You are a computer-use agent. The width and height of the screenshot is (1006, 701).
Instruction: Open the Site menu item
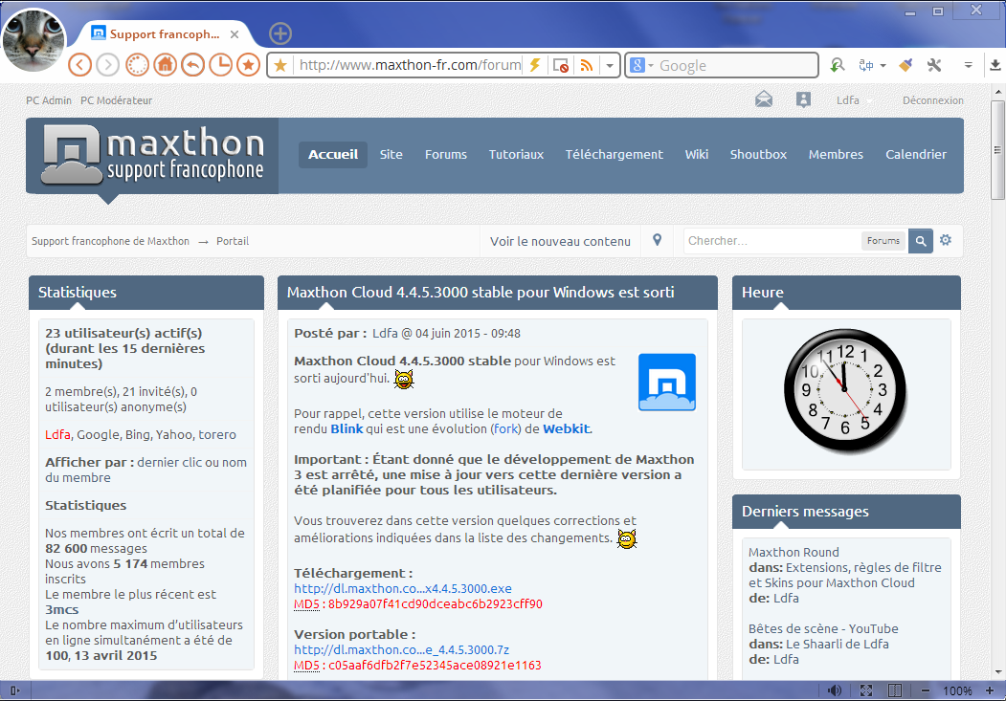coord(391,154)
